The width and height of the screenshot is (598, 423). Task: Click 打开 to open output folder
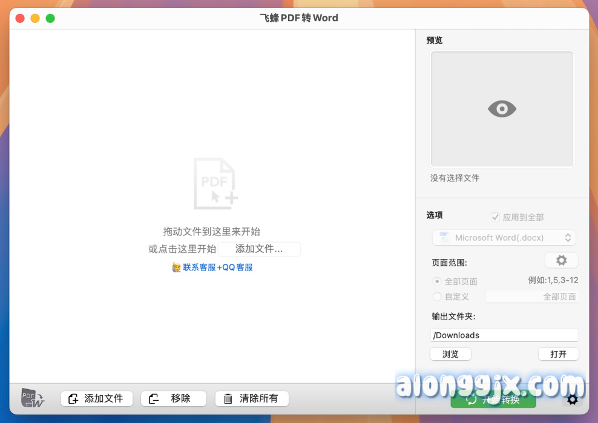click(558, 354)
